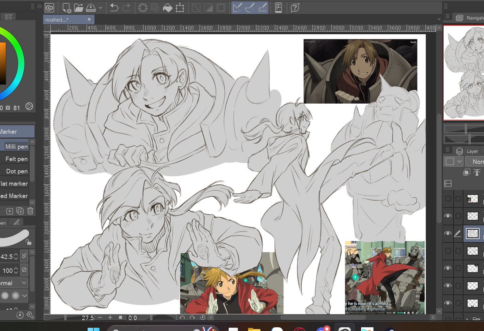Open the Clip Studio launcher icon
Screen dimensions: 484x331
click(x=49, y=8)
